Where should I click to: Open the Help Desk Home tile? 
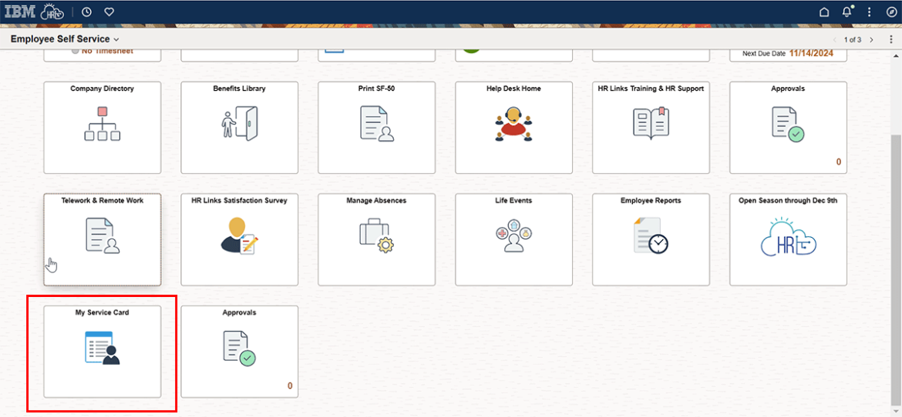coord(513,127)
